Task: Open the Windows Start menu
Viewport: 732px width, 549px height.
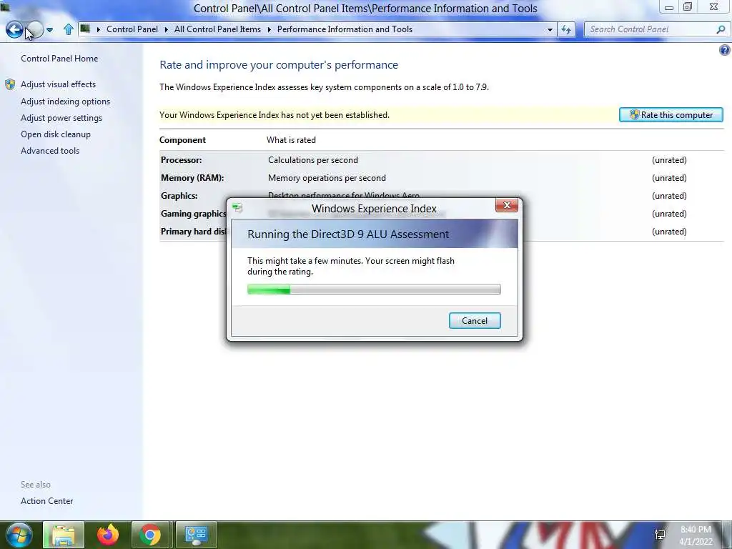Action: (19, 535)
